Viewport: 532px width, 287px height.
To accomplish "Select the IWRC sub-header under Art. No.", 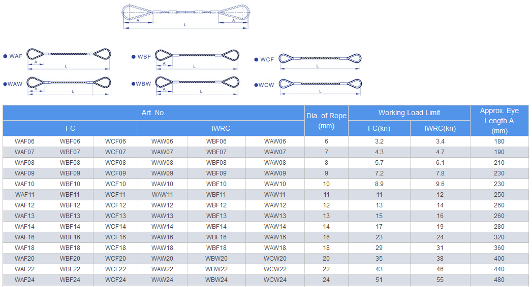I will coord(221,128).
